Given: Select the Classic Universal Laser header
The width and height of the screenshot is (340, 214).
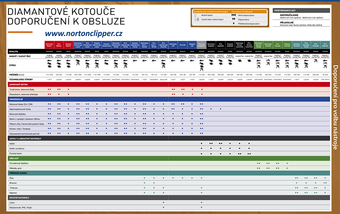Looking at the screenshot, I should click(97, 45).
